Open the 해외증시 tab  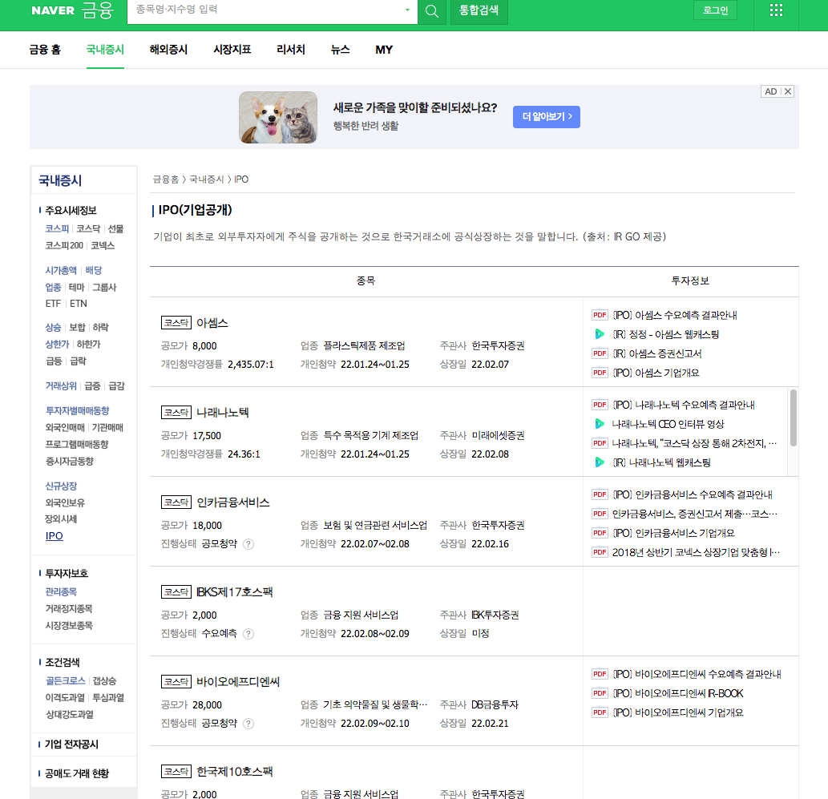[x=168, y=50]
